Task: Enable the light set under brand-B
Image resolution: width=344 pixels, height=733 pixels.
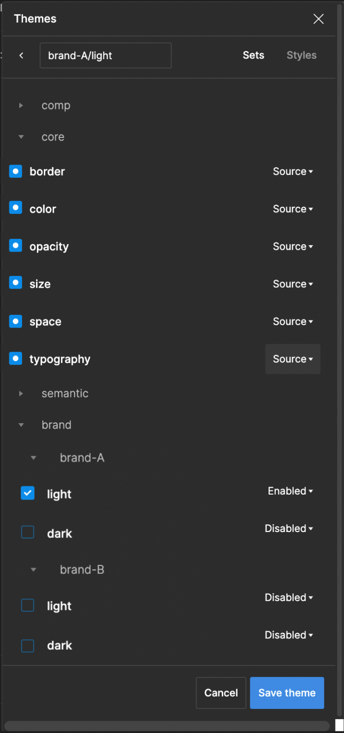Action: click(28, 605)
